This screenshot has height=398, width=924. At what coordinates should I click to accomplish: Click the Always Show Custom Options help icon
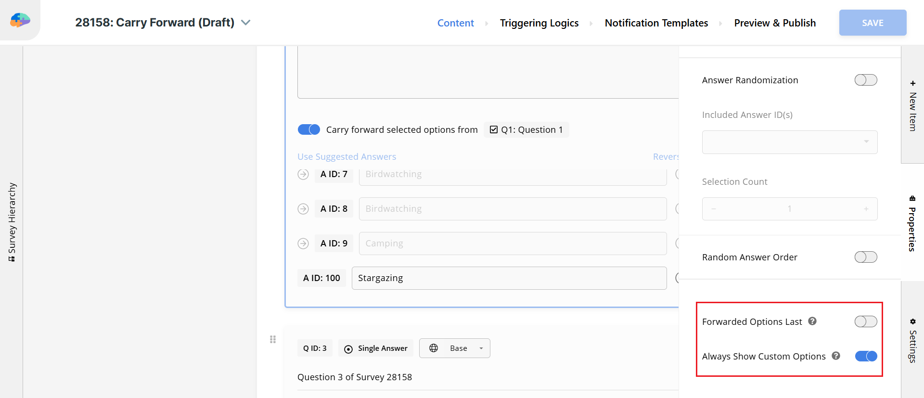click(x=836, y=356)
